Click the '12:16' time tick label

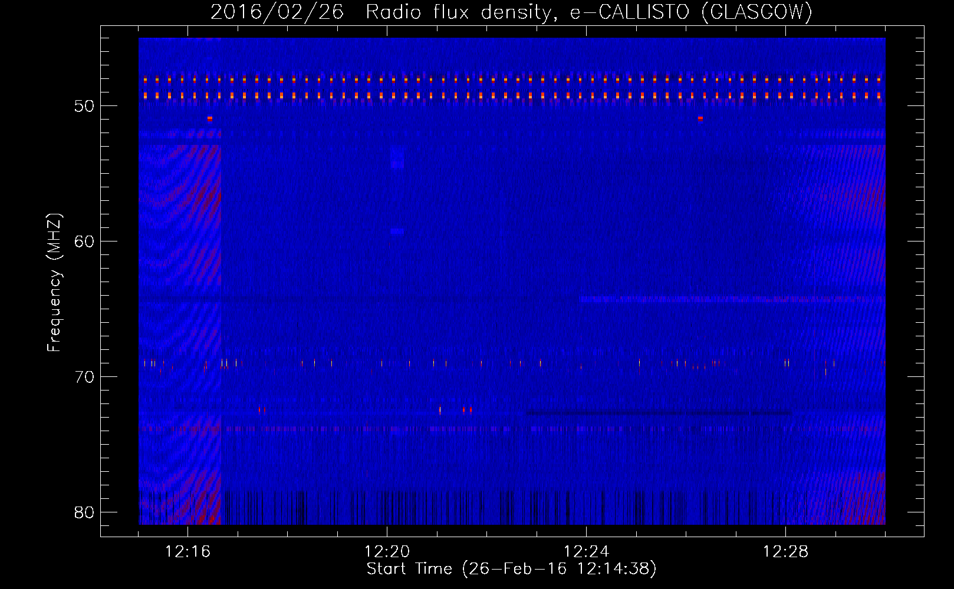coord(187,552)
